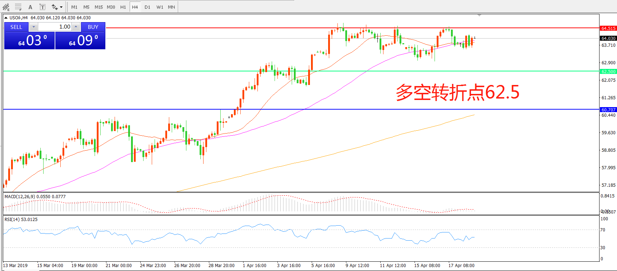Switch to M15 timeframe
617x271 pixels.
point(99,7)
